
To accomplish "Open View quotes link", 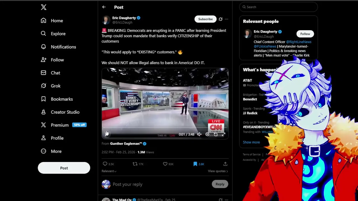I will [218, 171].
